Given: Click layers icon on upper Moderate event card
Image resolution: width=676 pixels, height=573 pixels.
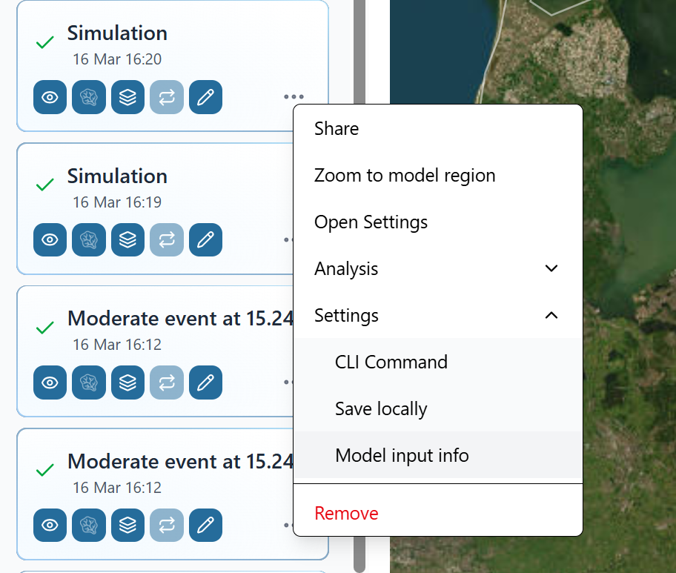Looking at the screenshot, I should [127, 382].
